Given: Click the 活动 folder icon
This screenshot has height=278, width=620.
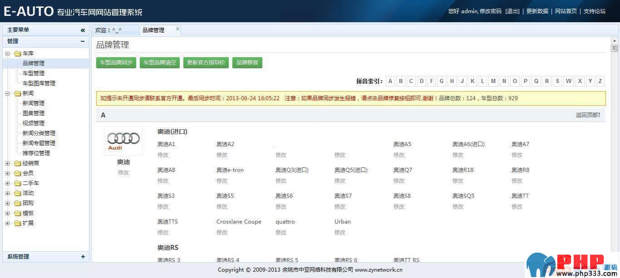Looking at the screenshot, I should click(18, 193).
